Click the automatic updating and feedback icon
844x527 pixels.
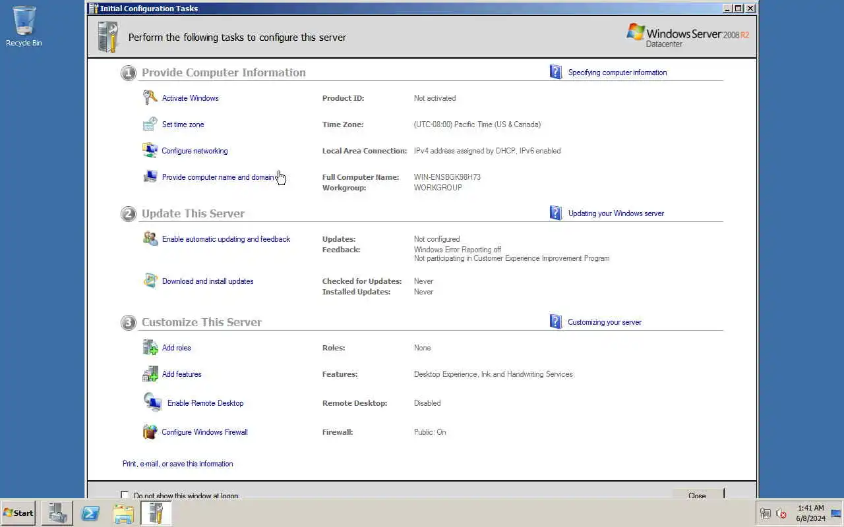(x=150, y=238)
